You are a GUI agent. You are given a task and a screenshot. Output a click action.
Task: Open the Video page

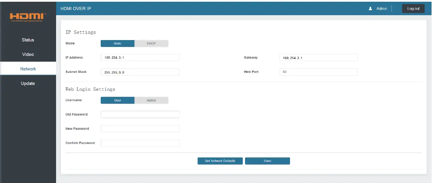(x=28, y=54)
